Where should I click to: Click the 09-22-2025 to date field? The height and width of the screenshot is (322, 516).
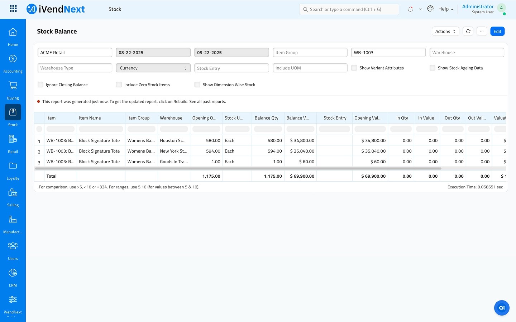[x=231, y=52]
